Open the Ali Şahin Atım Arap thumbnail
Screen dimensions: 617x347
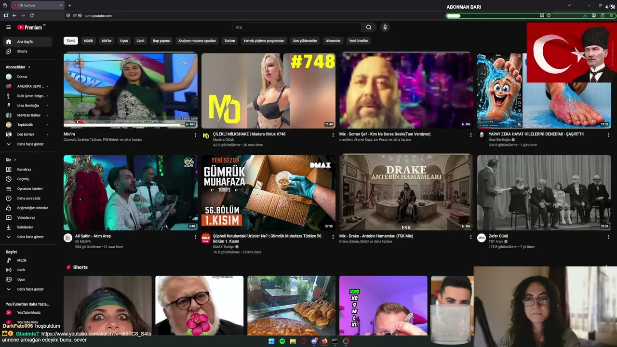click(130, 193)
